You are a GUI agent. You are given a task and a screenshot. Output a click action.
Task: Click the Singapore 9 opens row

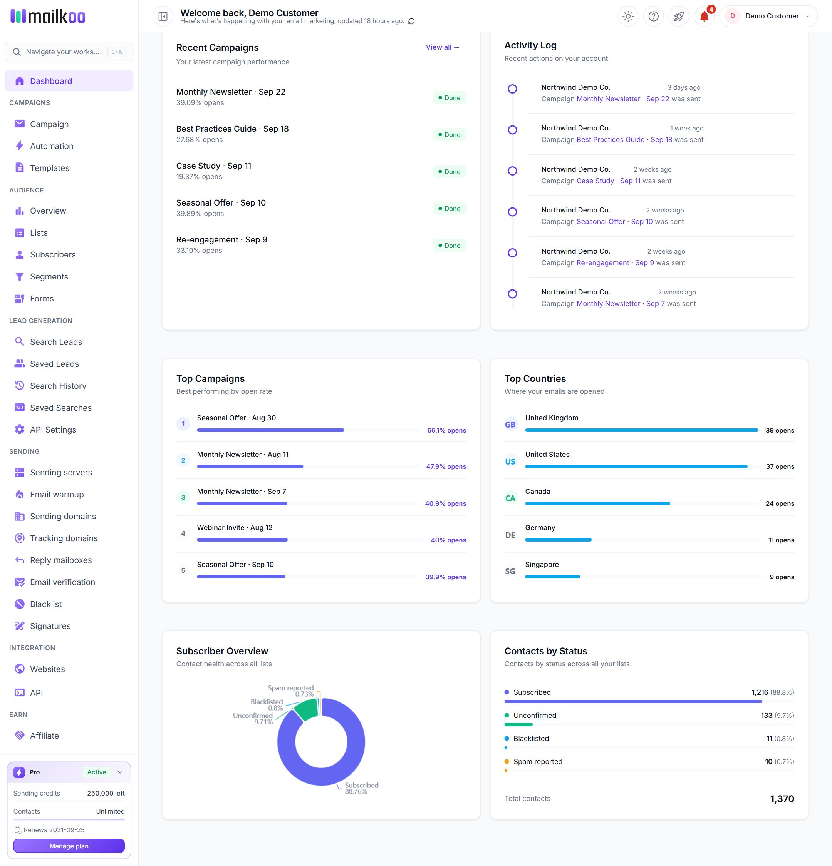[x=649, y=570]
